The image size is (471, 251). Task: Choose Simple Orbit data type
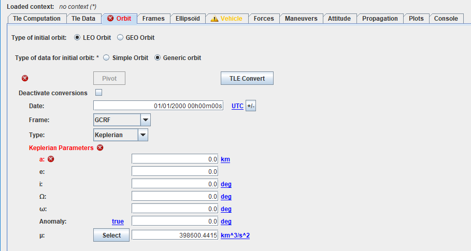[x=107, y=57]
